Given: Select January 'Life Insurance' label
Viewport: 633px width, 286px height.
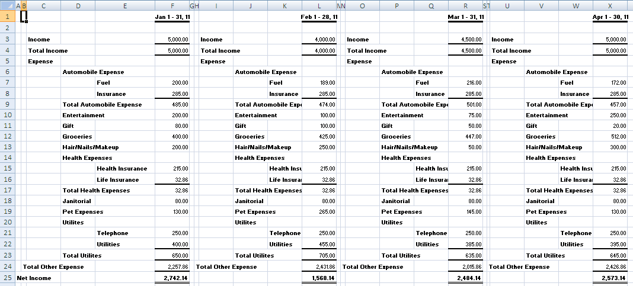Looking at the screenshot, I should (x=117, y=180).
